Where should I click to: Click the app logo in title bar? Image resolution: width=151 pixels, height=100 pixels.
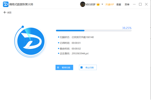coord(6,4)
